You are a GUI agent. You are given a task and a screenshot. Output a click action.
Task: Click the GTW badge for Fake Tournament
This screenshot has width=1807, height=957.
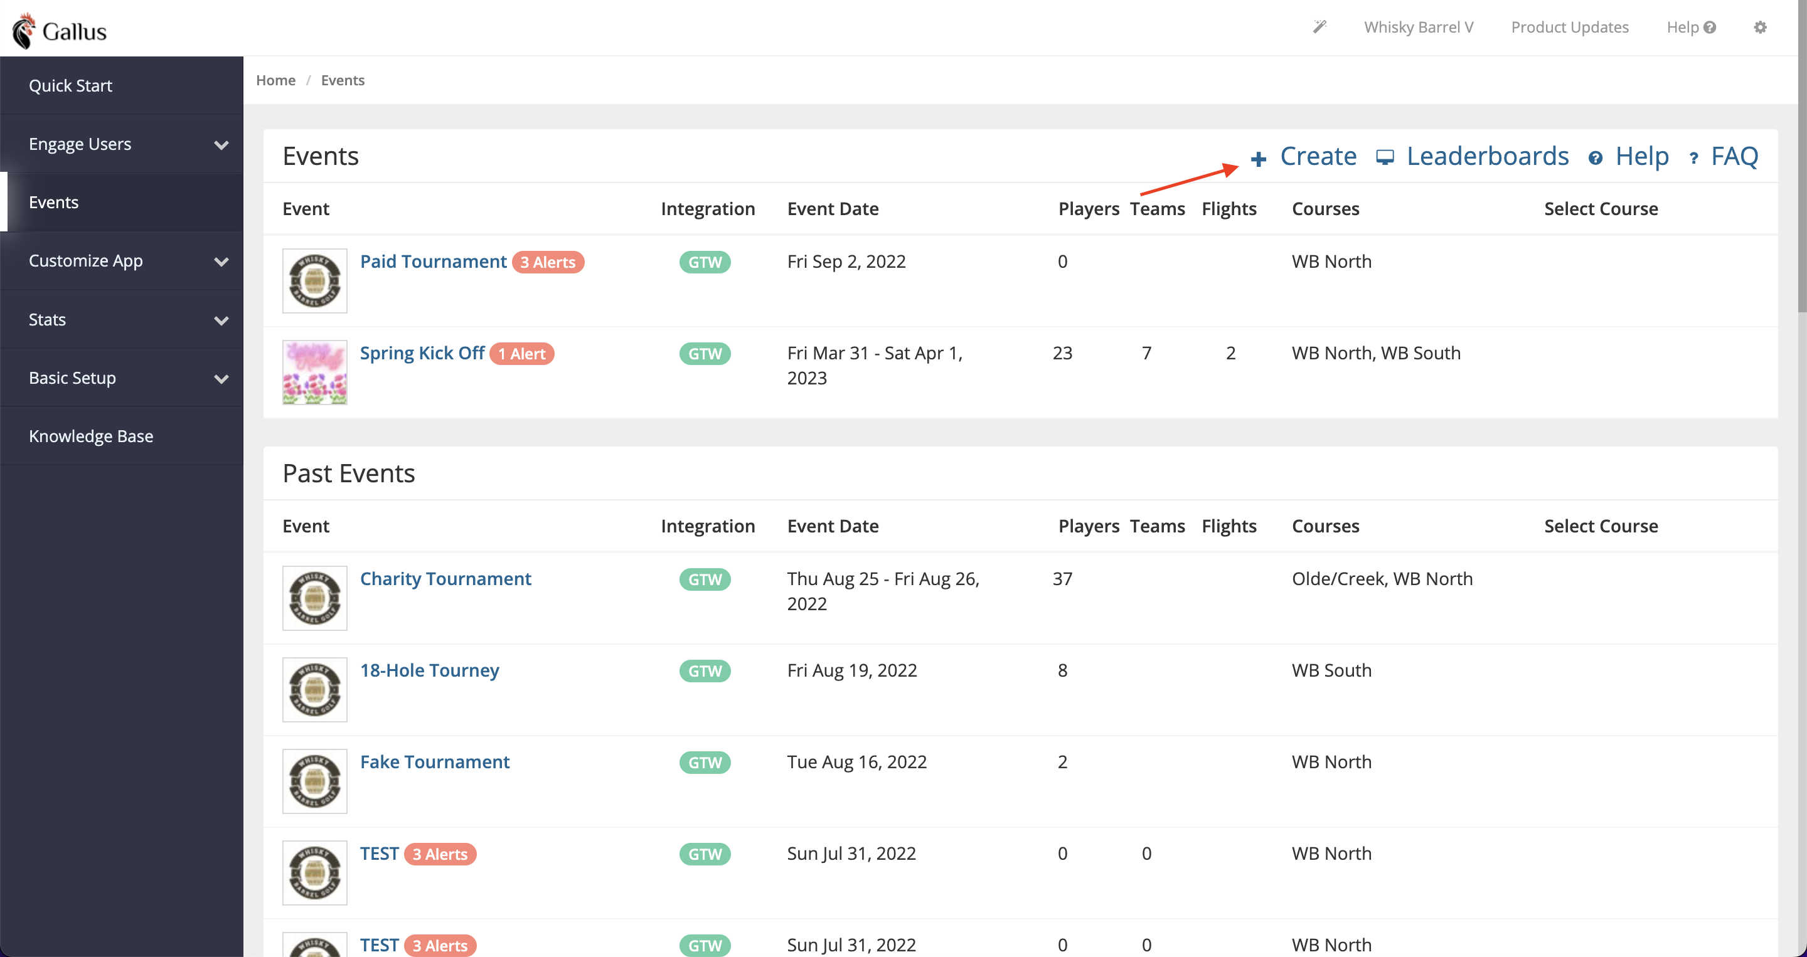point(704,762)
